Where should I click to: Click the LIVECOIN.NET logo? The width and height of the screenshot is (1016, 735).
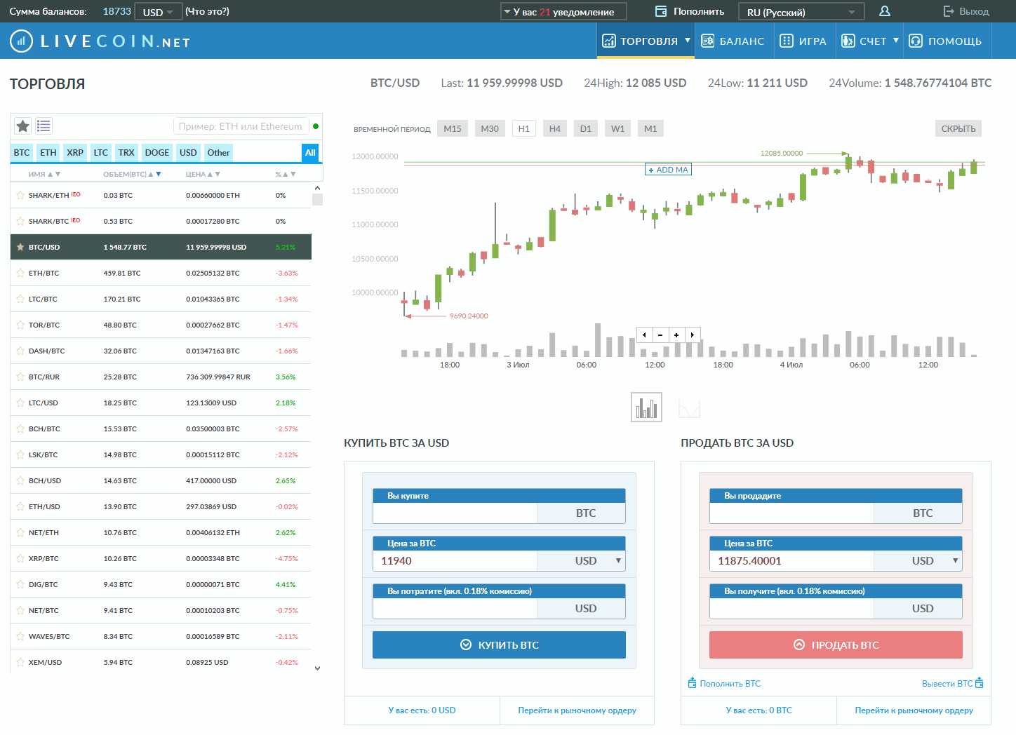point(100,41)
